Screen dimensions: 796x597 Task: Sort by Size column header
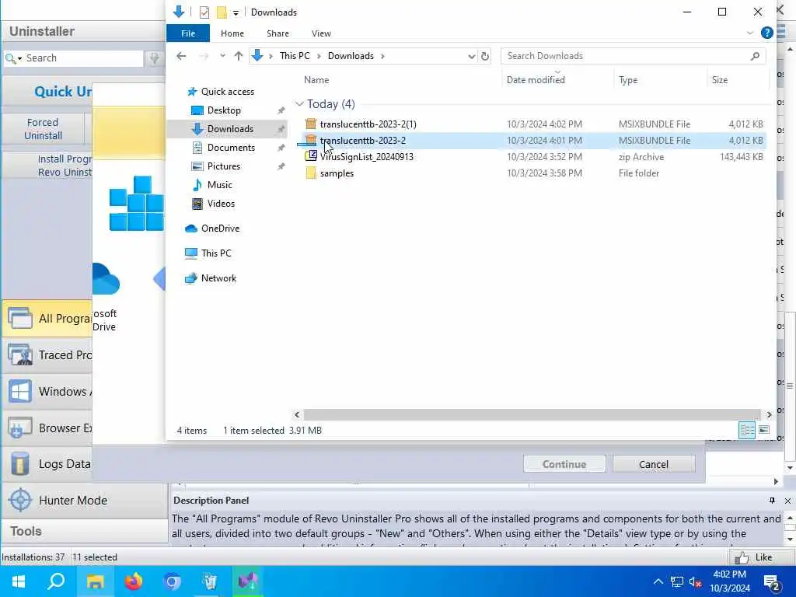[719, 80]
